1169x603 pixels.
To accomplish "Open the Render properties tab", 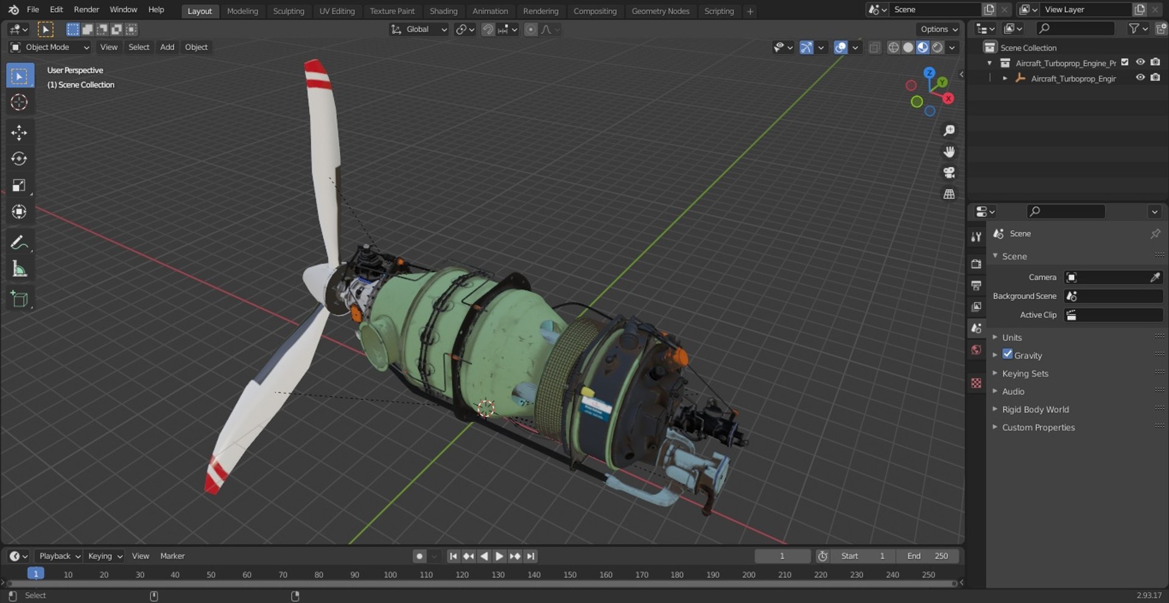I will click(x=977, y=263).
